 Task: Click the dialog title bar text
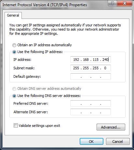45,5
